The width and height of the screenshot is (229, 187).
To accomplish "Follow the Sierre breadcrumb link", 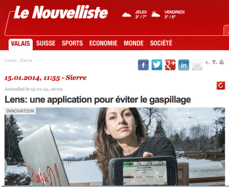I will point(26,60).
